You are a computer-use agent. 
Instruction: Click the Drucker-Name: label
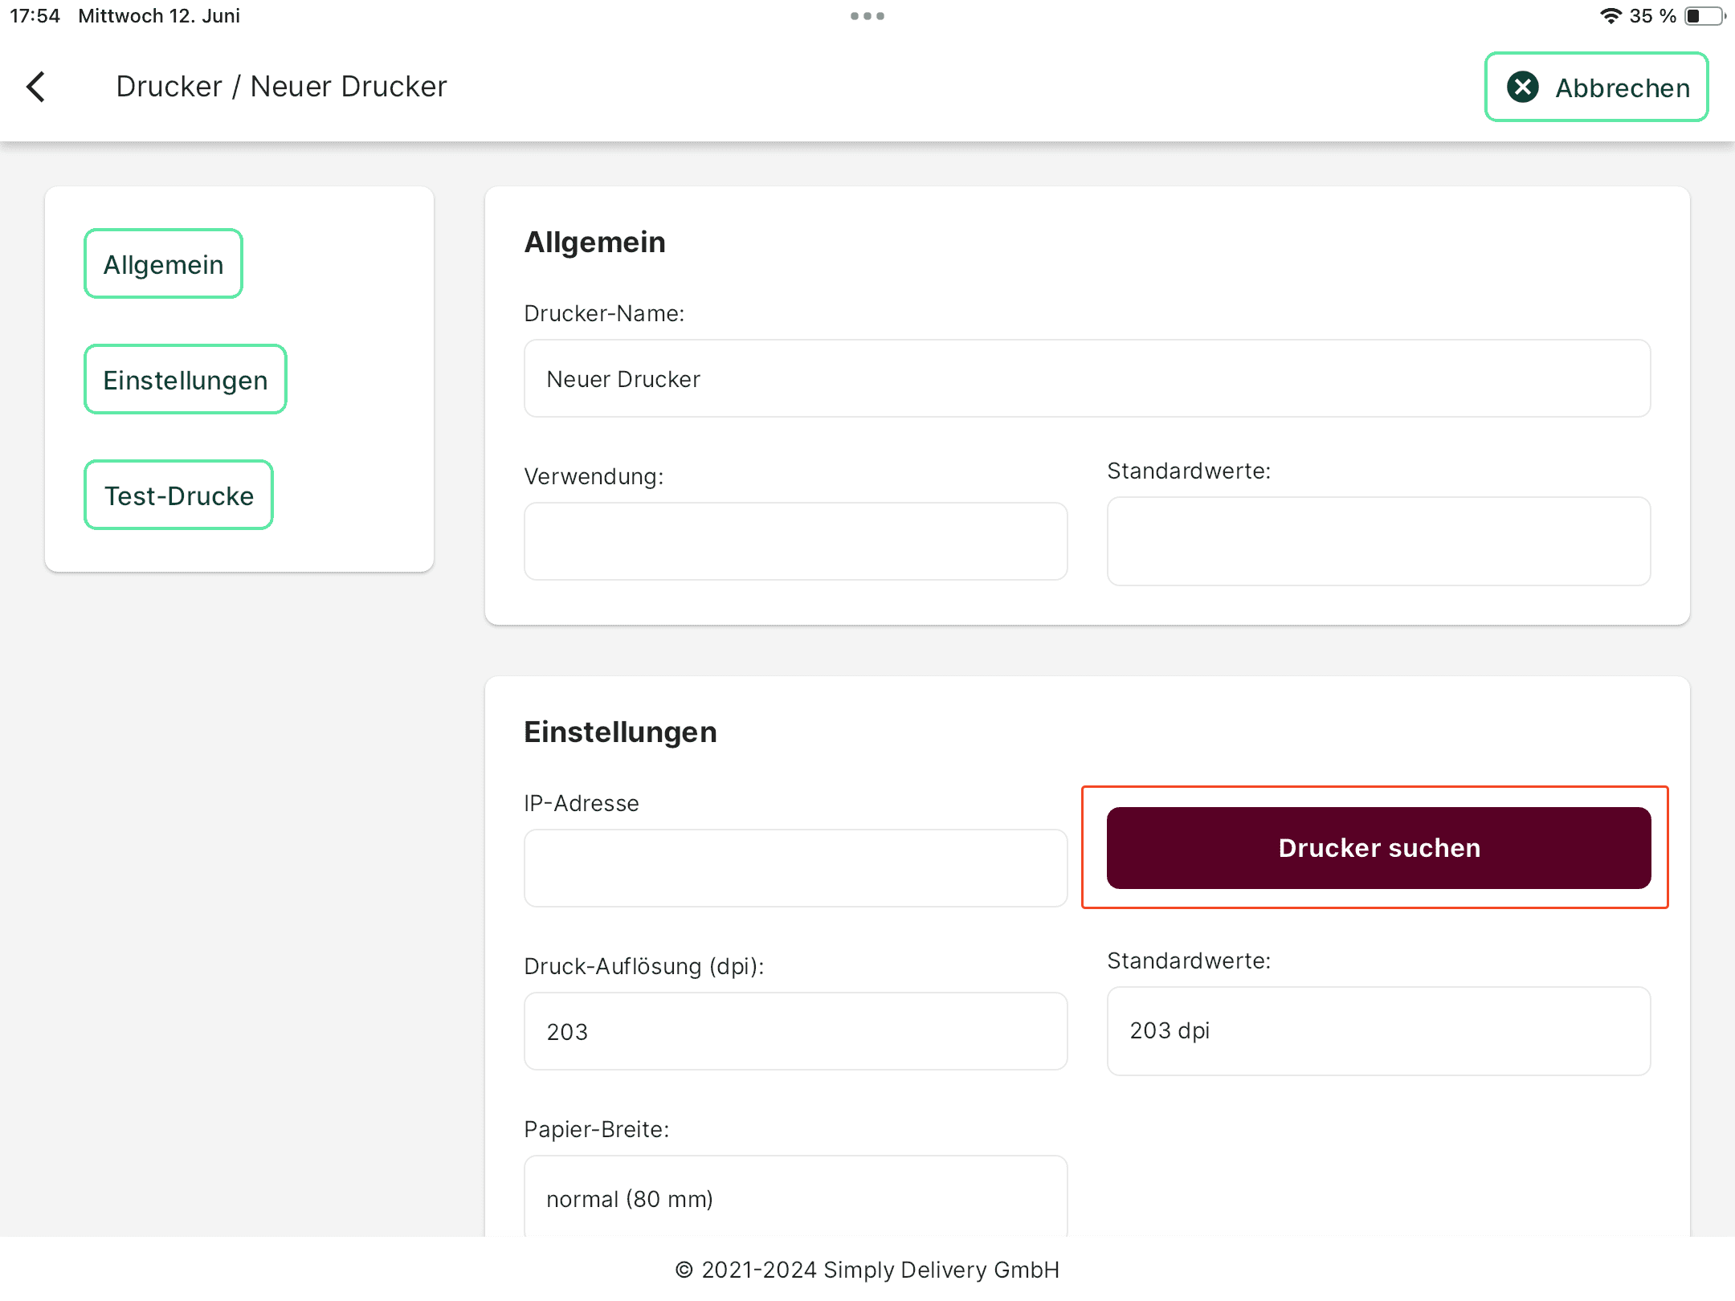coord(604,313)
